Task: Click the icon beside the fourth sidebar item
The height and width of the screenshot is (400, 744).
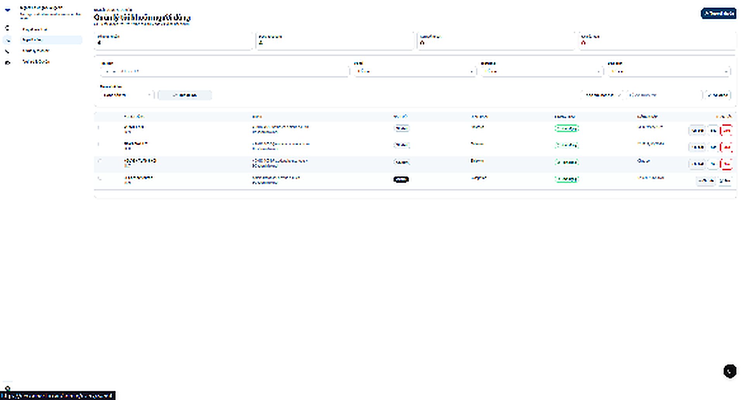Action: pos(7,62)
